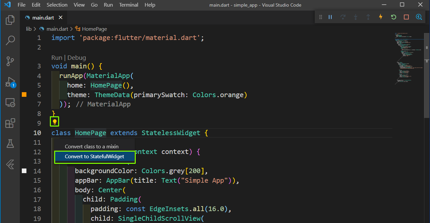Open the Terminal menu
The image size is (430, 223).
coord(129,5)
